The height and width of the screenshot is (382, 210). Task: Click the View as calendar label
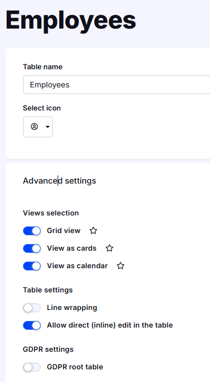pyautogui.click(x=77, y=266)
